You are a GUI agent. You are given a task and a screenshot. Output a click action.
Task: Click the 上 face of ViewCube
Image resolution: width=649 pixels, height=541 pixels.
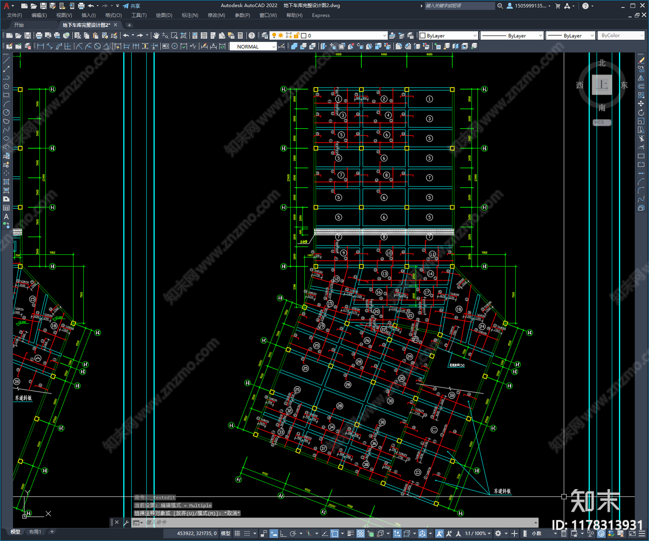[x=602, y=85]
